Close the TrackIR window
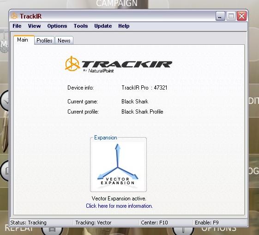The height and width of the screenshot is (235, 259). click(241, 16)
